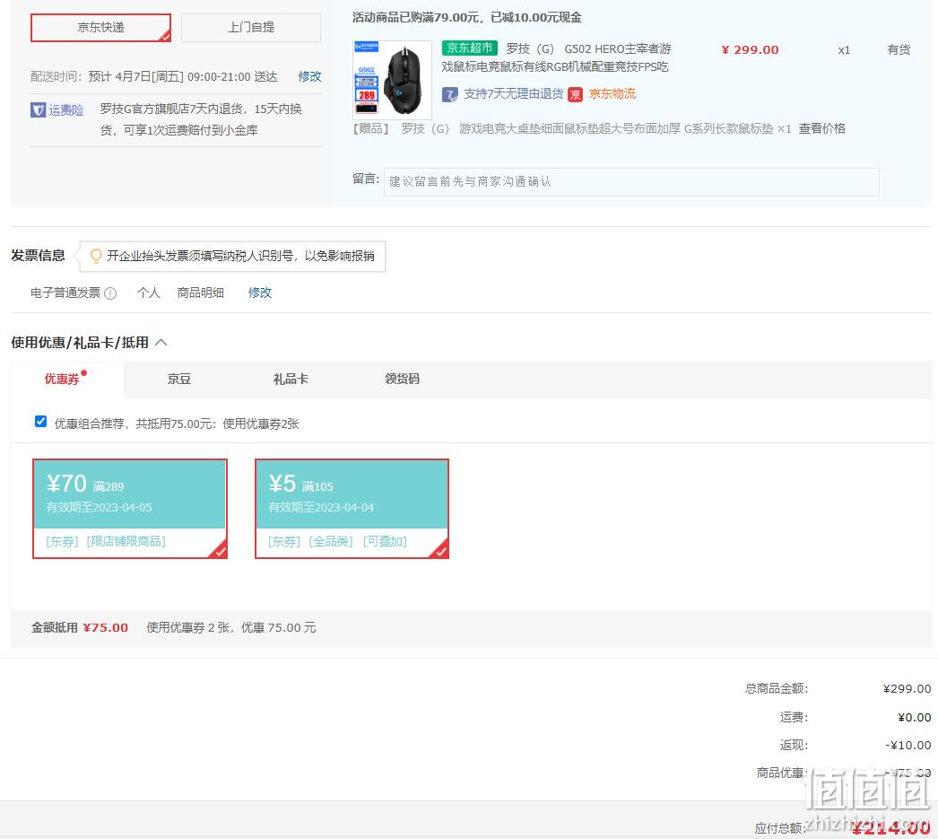Click the info icon beside 电子普通发票
Screen dimensions: 938x839
[110, 293]
